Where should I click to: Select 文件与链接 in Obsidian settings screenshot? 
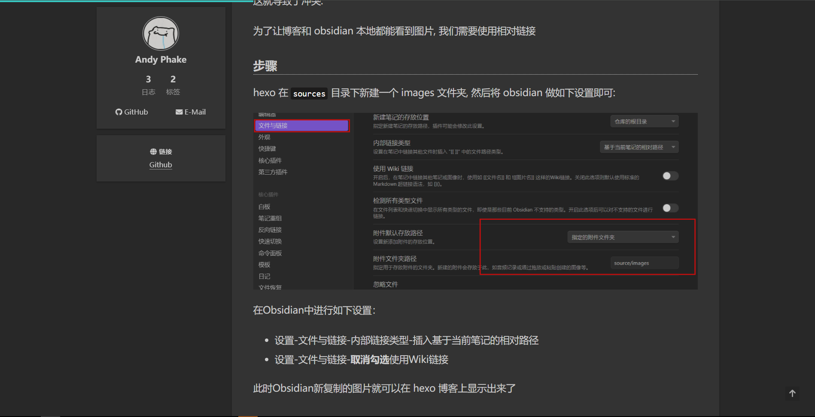point(302,125)
